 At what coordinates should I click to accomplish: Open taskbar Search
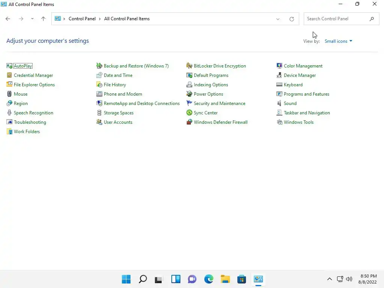pyautogui.click(x=143, y=279)
